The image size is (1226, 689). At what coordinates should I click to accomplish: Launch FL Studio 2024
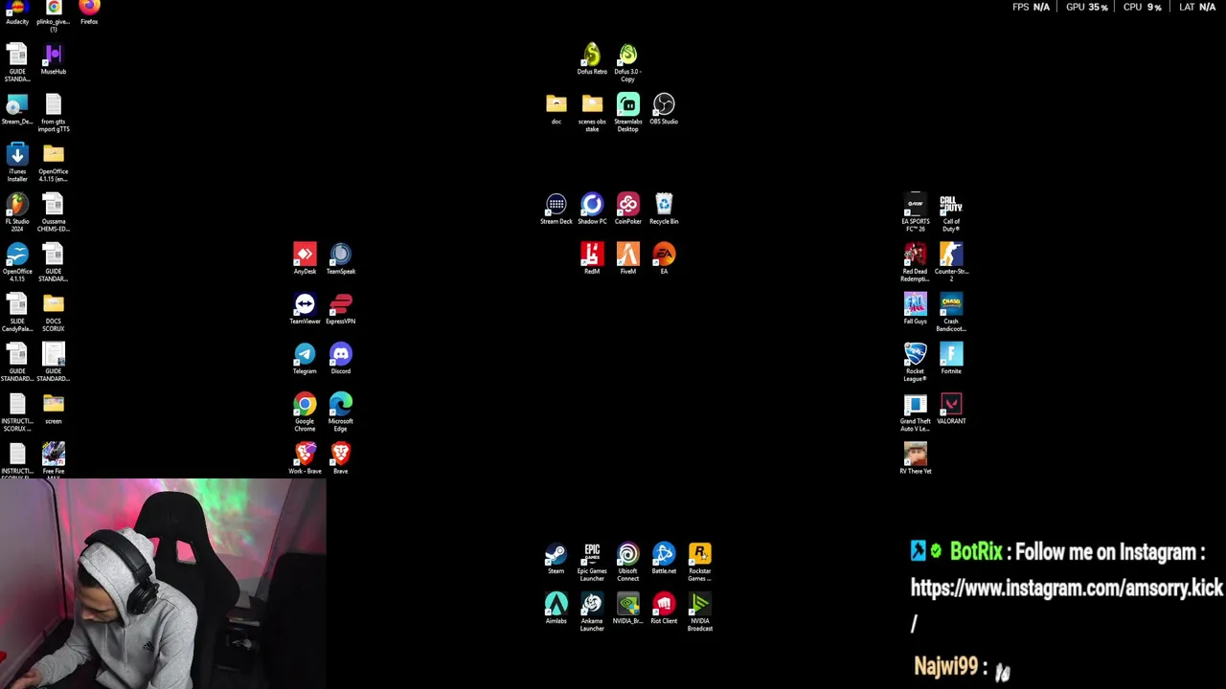coord(17,212)
